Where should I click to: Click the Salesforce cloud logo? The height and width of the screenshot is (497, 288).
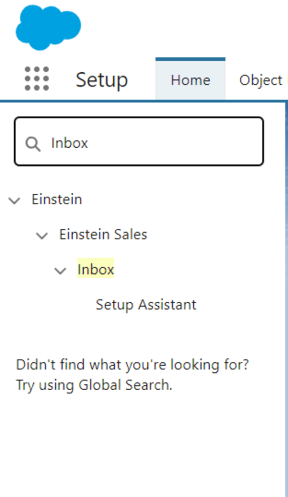48,27
